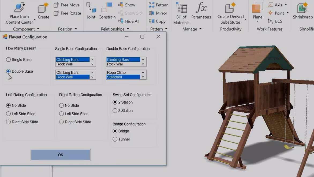Screen dimensions: 314x177
Task: Choose the 3 Station swing set option
Action: 115,110
